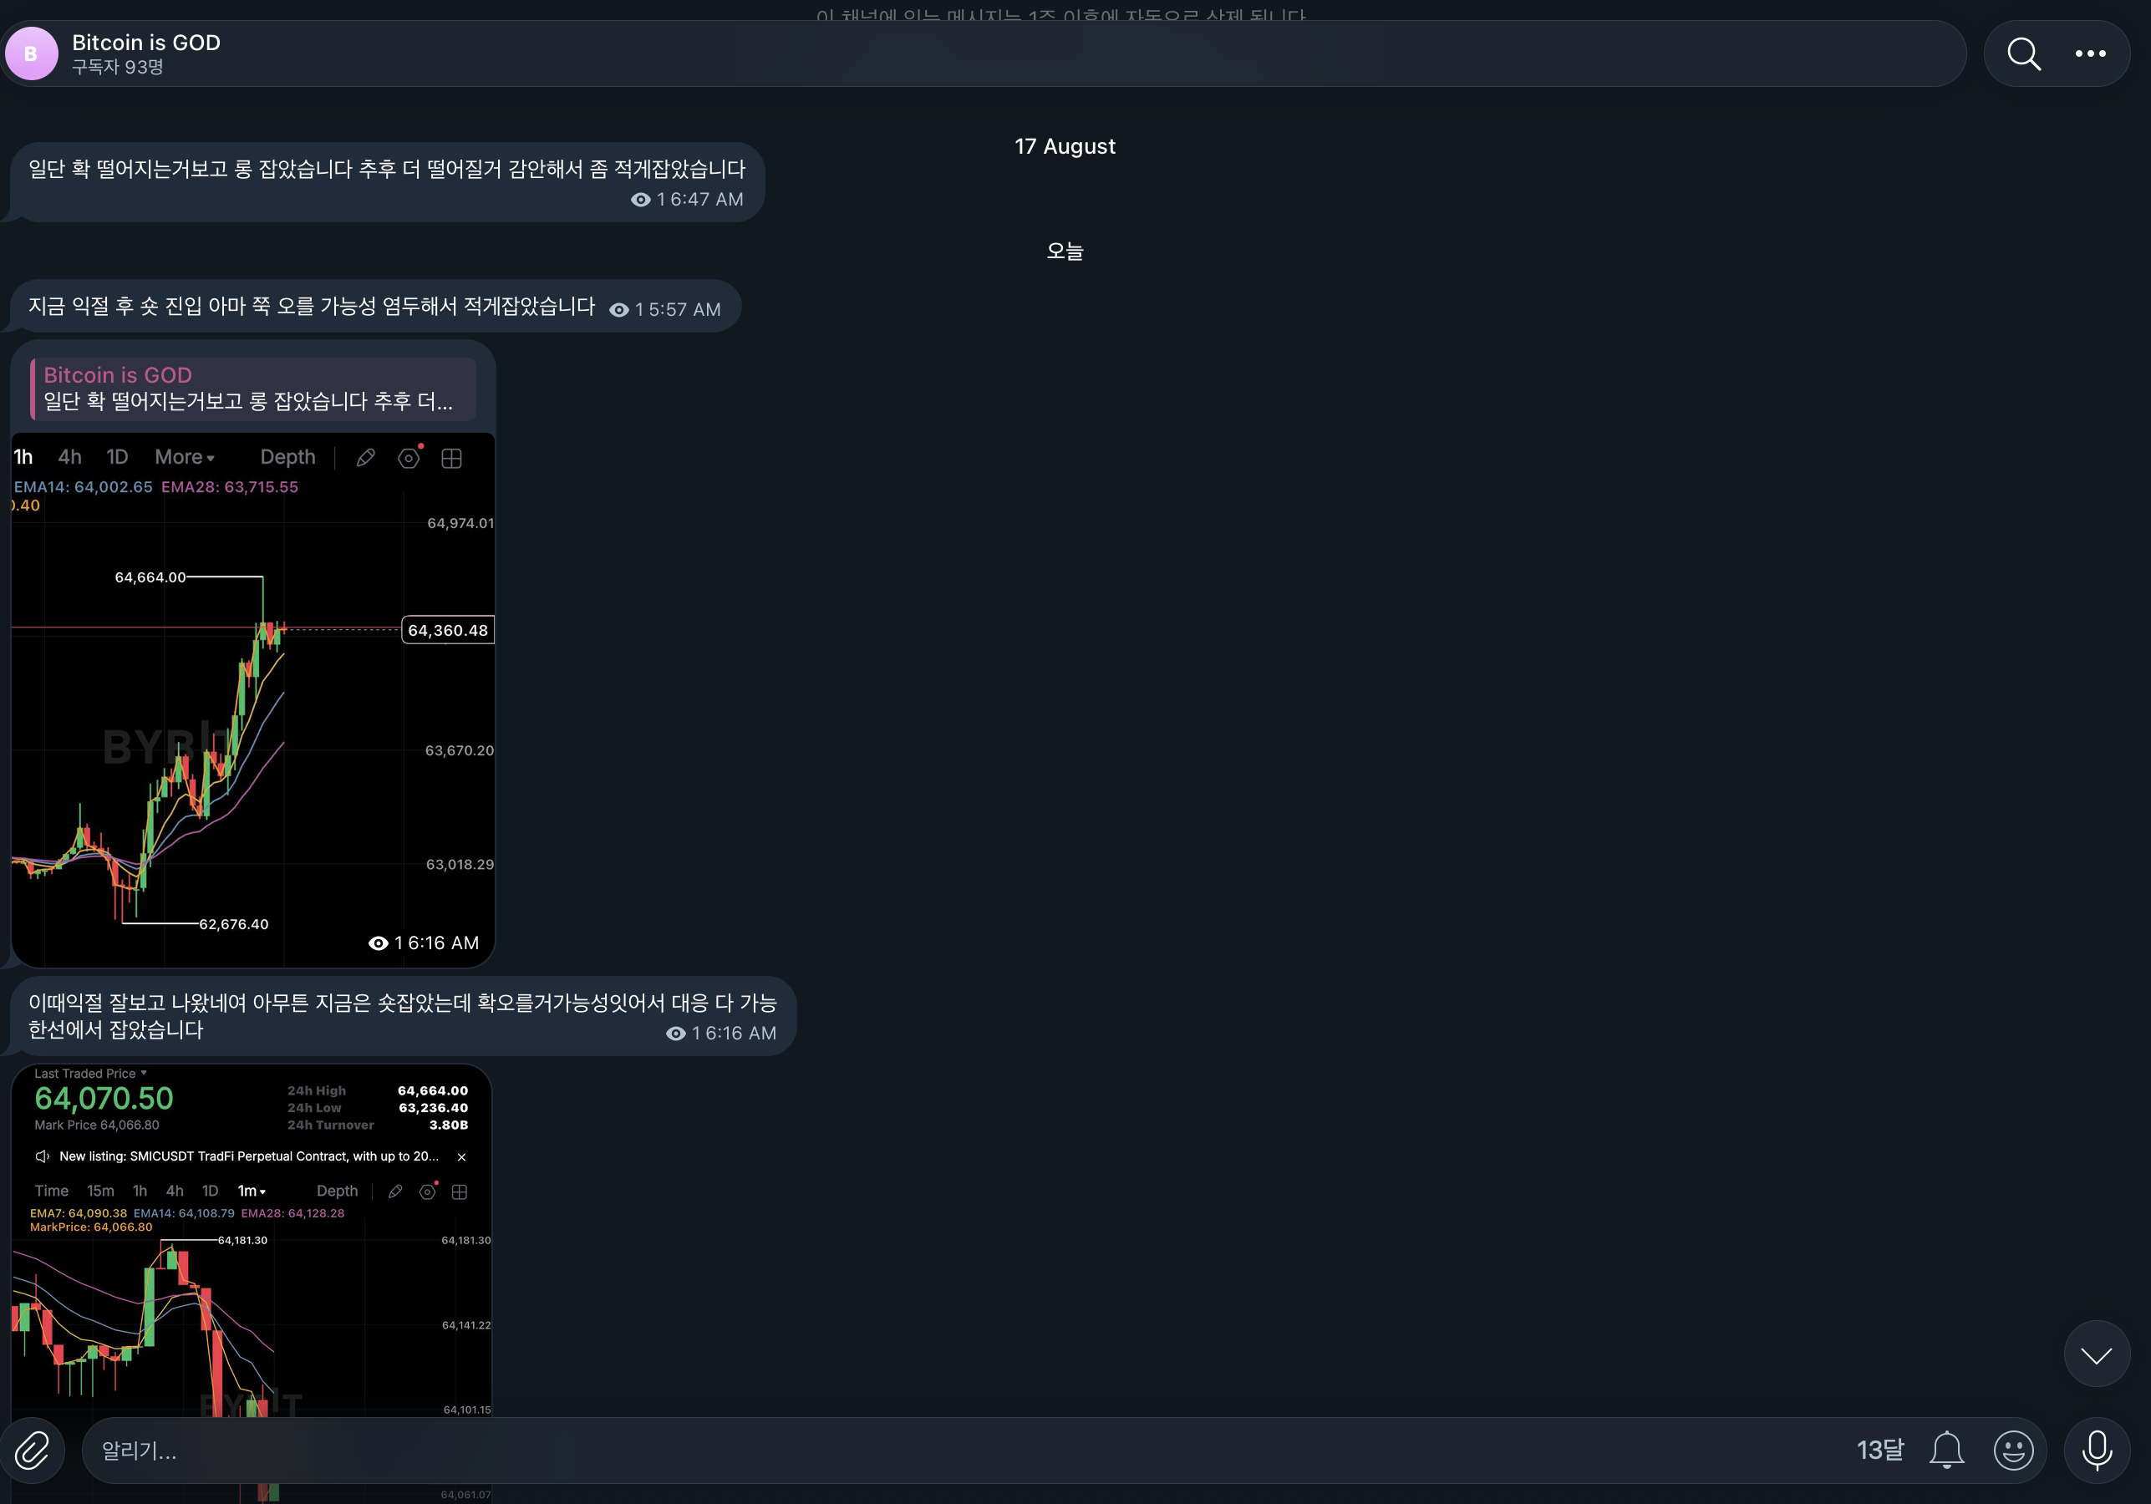Image resolution: width=2151 pixels, height=1504 pixels.
Task: Click the message starting 이때익절 잘보고
Action: pyautogui.click(x=403, y=1016)
